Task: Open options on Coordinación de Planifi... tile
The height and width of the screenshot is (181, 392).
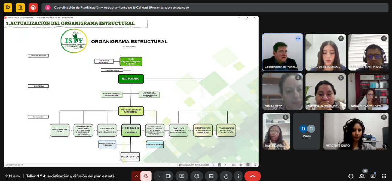Action: (x=298, y=38)
